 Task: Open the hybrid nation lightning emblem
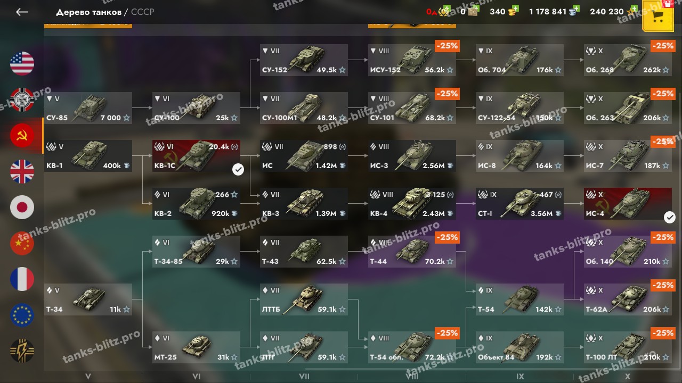tap(22, 351)
